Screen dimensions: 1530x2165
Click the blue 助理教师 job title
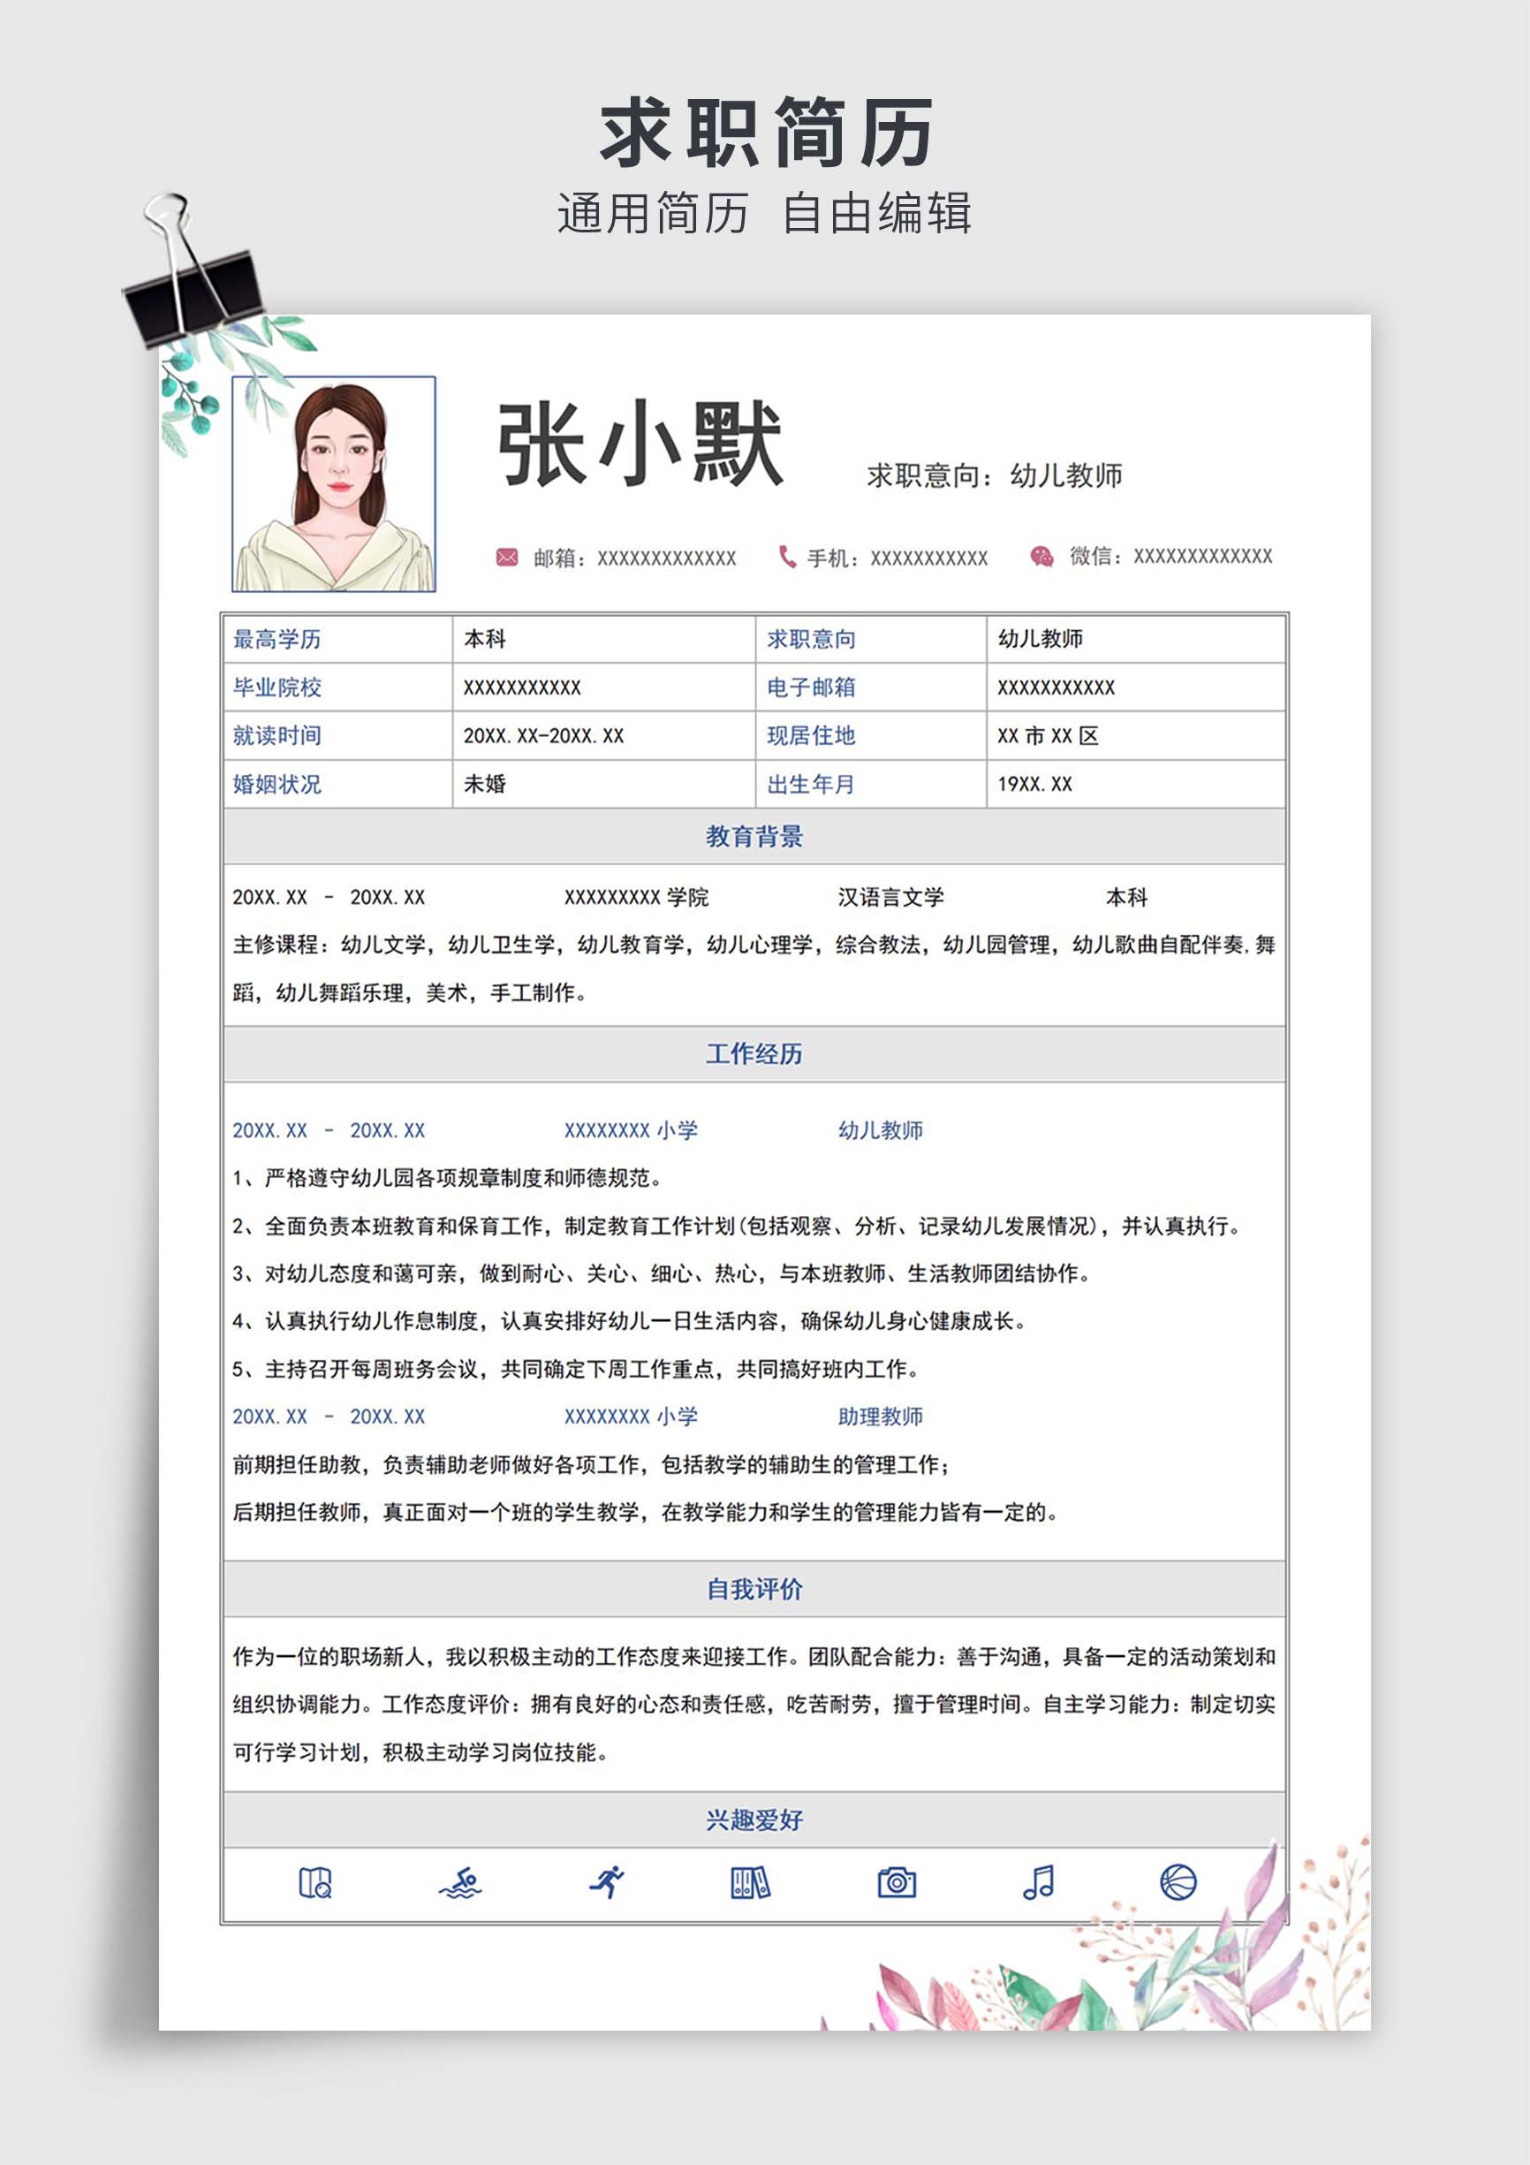tap(881, 1417)
